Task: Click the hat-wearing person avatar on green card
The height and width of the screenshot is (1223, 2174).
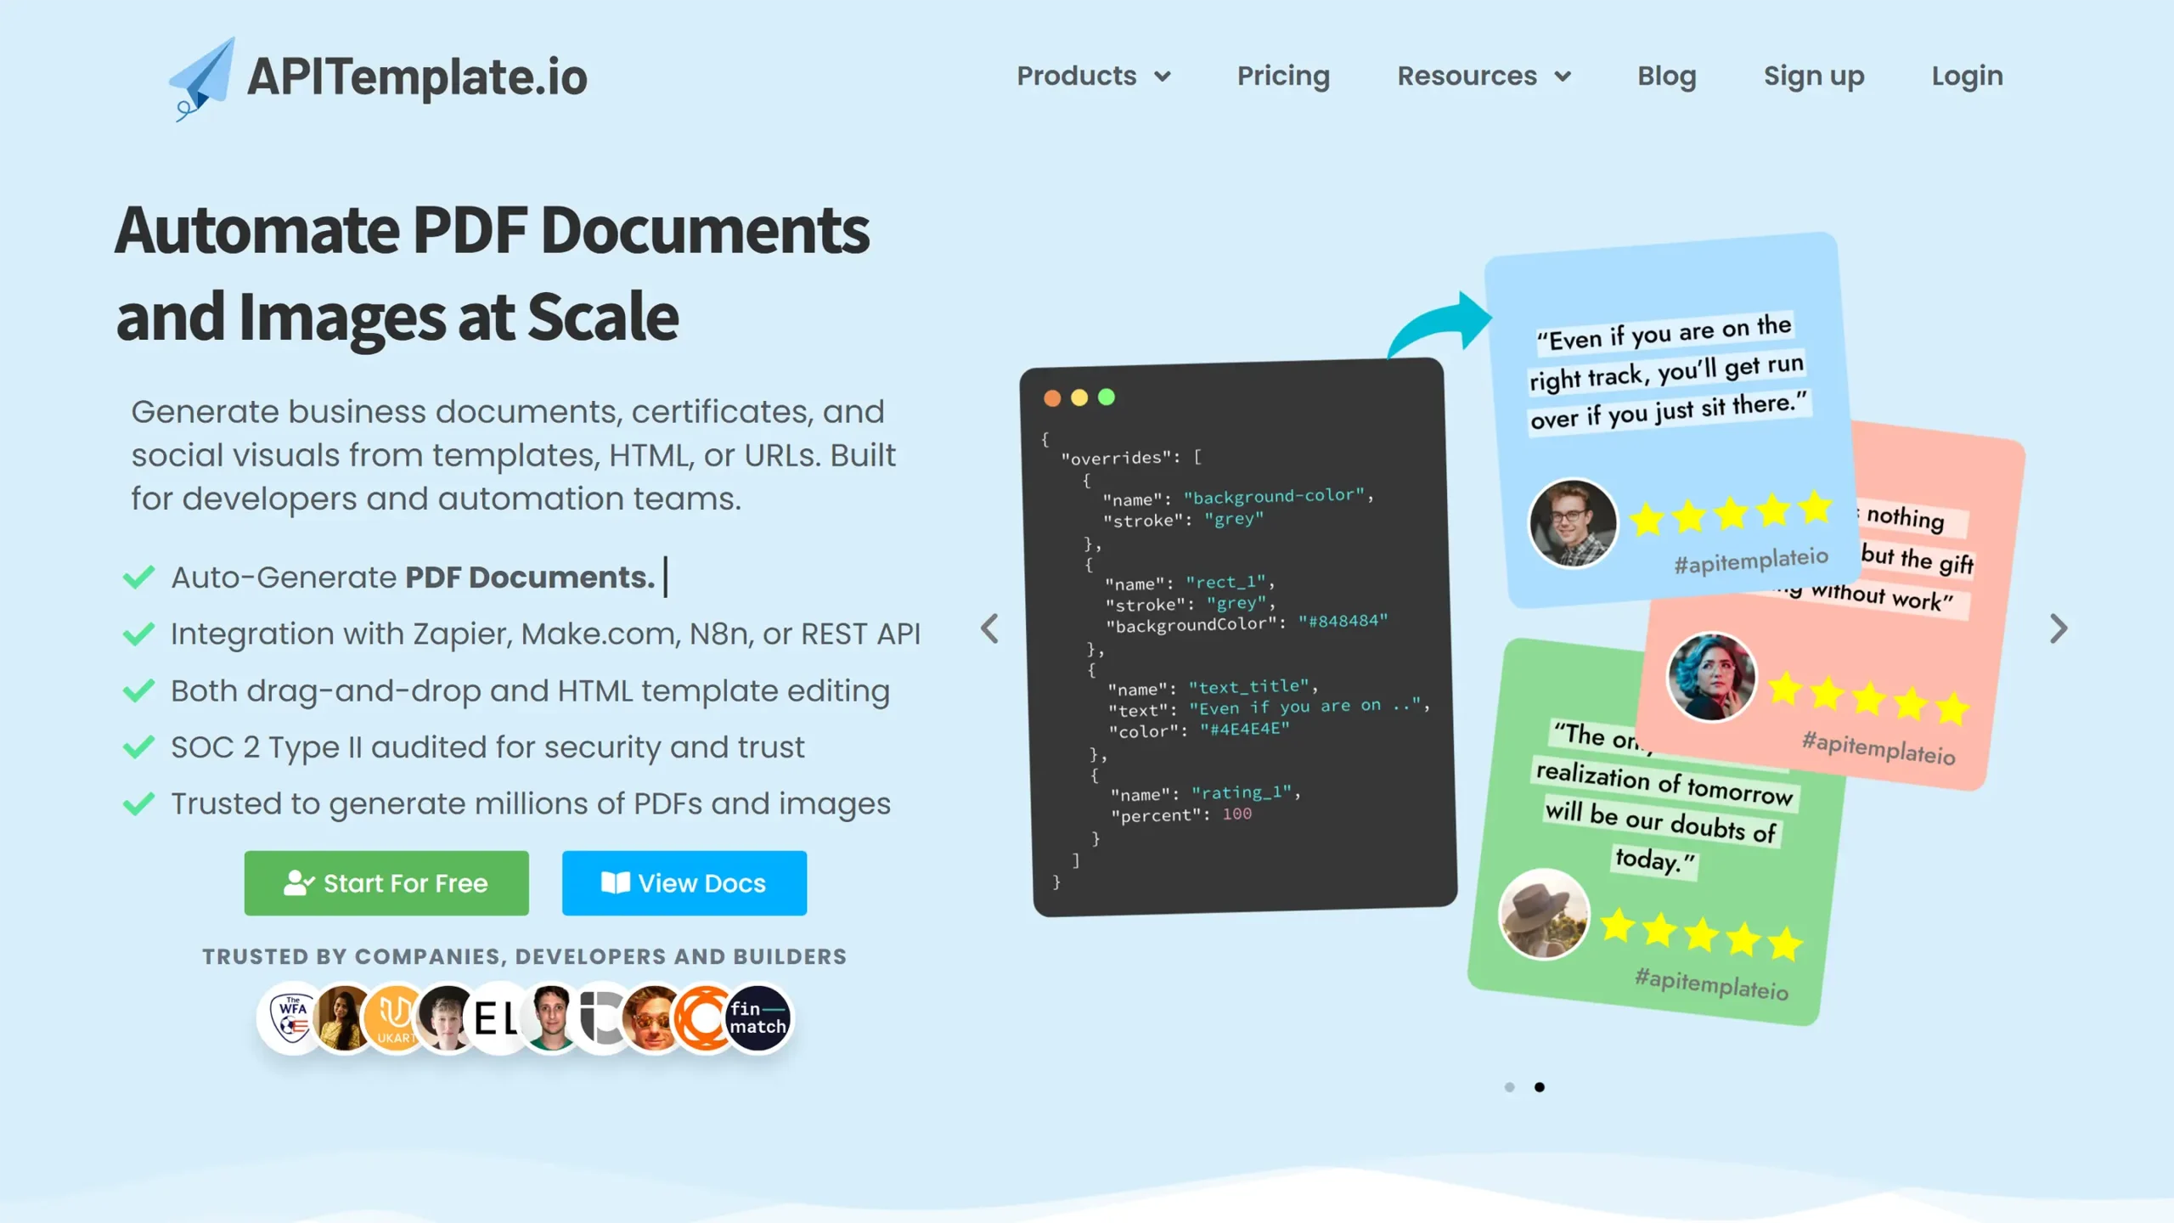Action: pyautogui.click(x=1543, y=914)
